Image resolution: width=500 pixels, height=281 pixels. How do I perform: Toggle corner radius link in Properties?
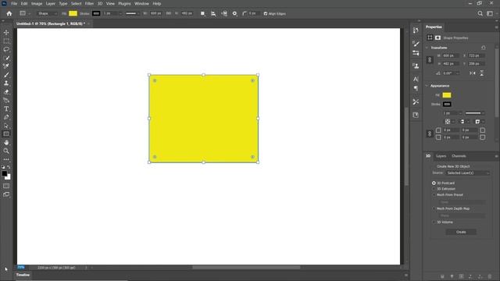[x=430, y=133]
